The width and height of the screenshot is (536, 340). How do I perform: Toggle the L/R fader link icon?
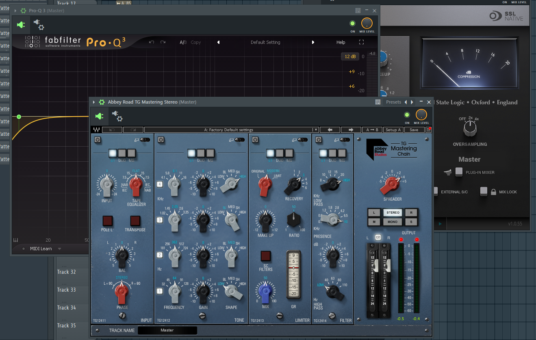378,237
